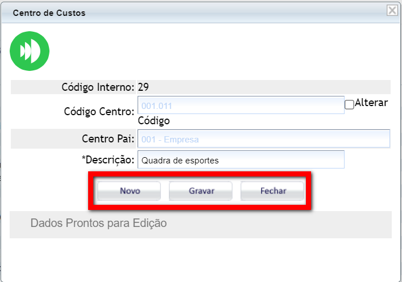Close the Centro de Custos dialog with X
Screen dimensions: 402x282
pos(392,10)
